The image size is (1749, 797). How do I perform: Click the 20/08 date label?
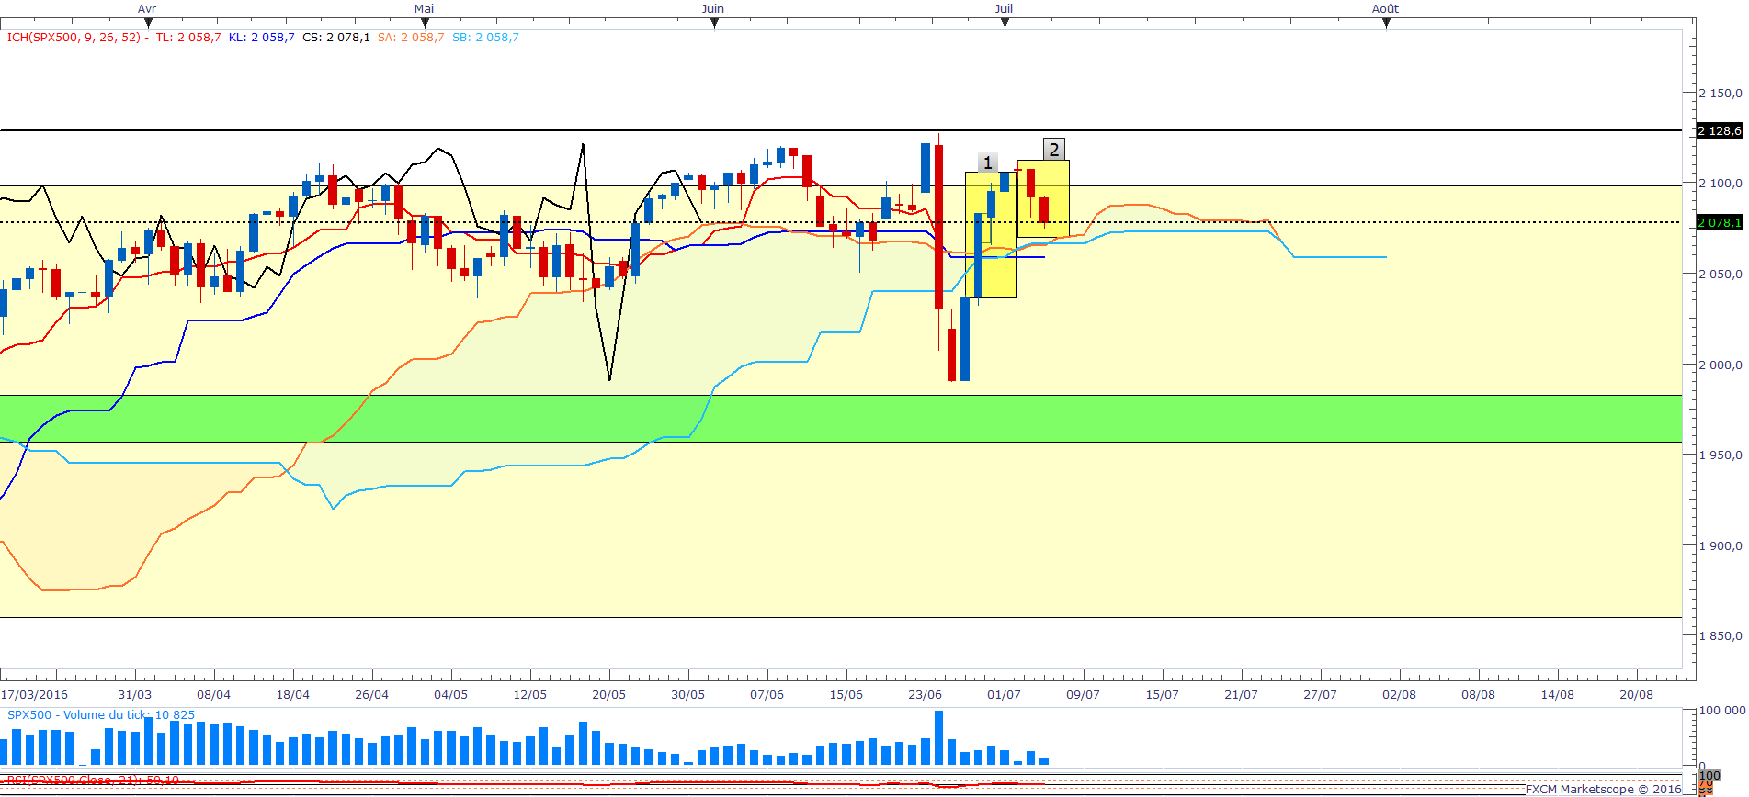tap(1637, 695)
